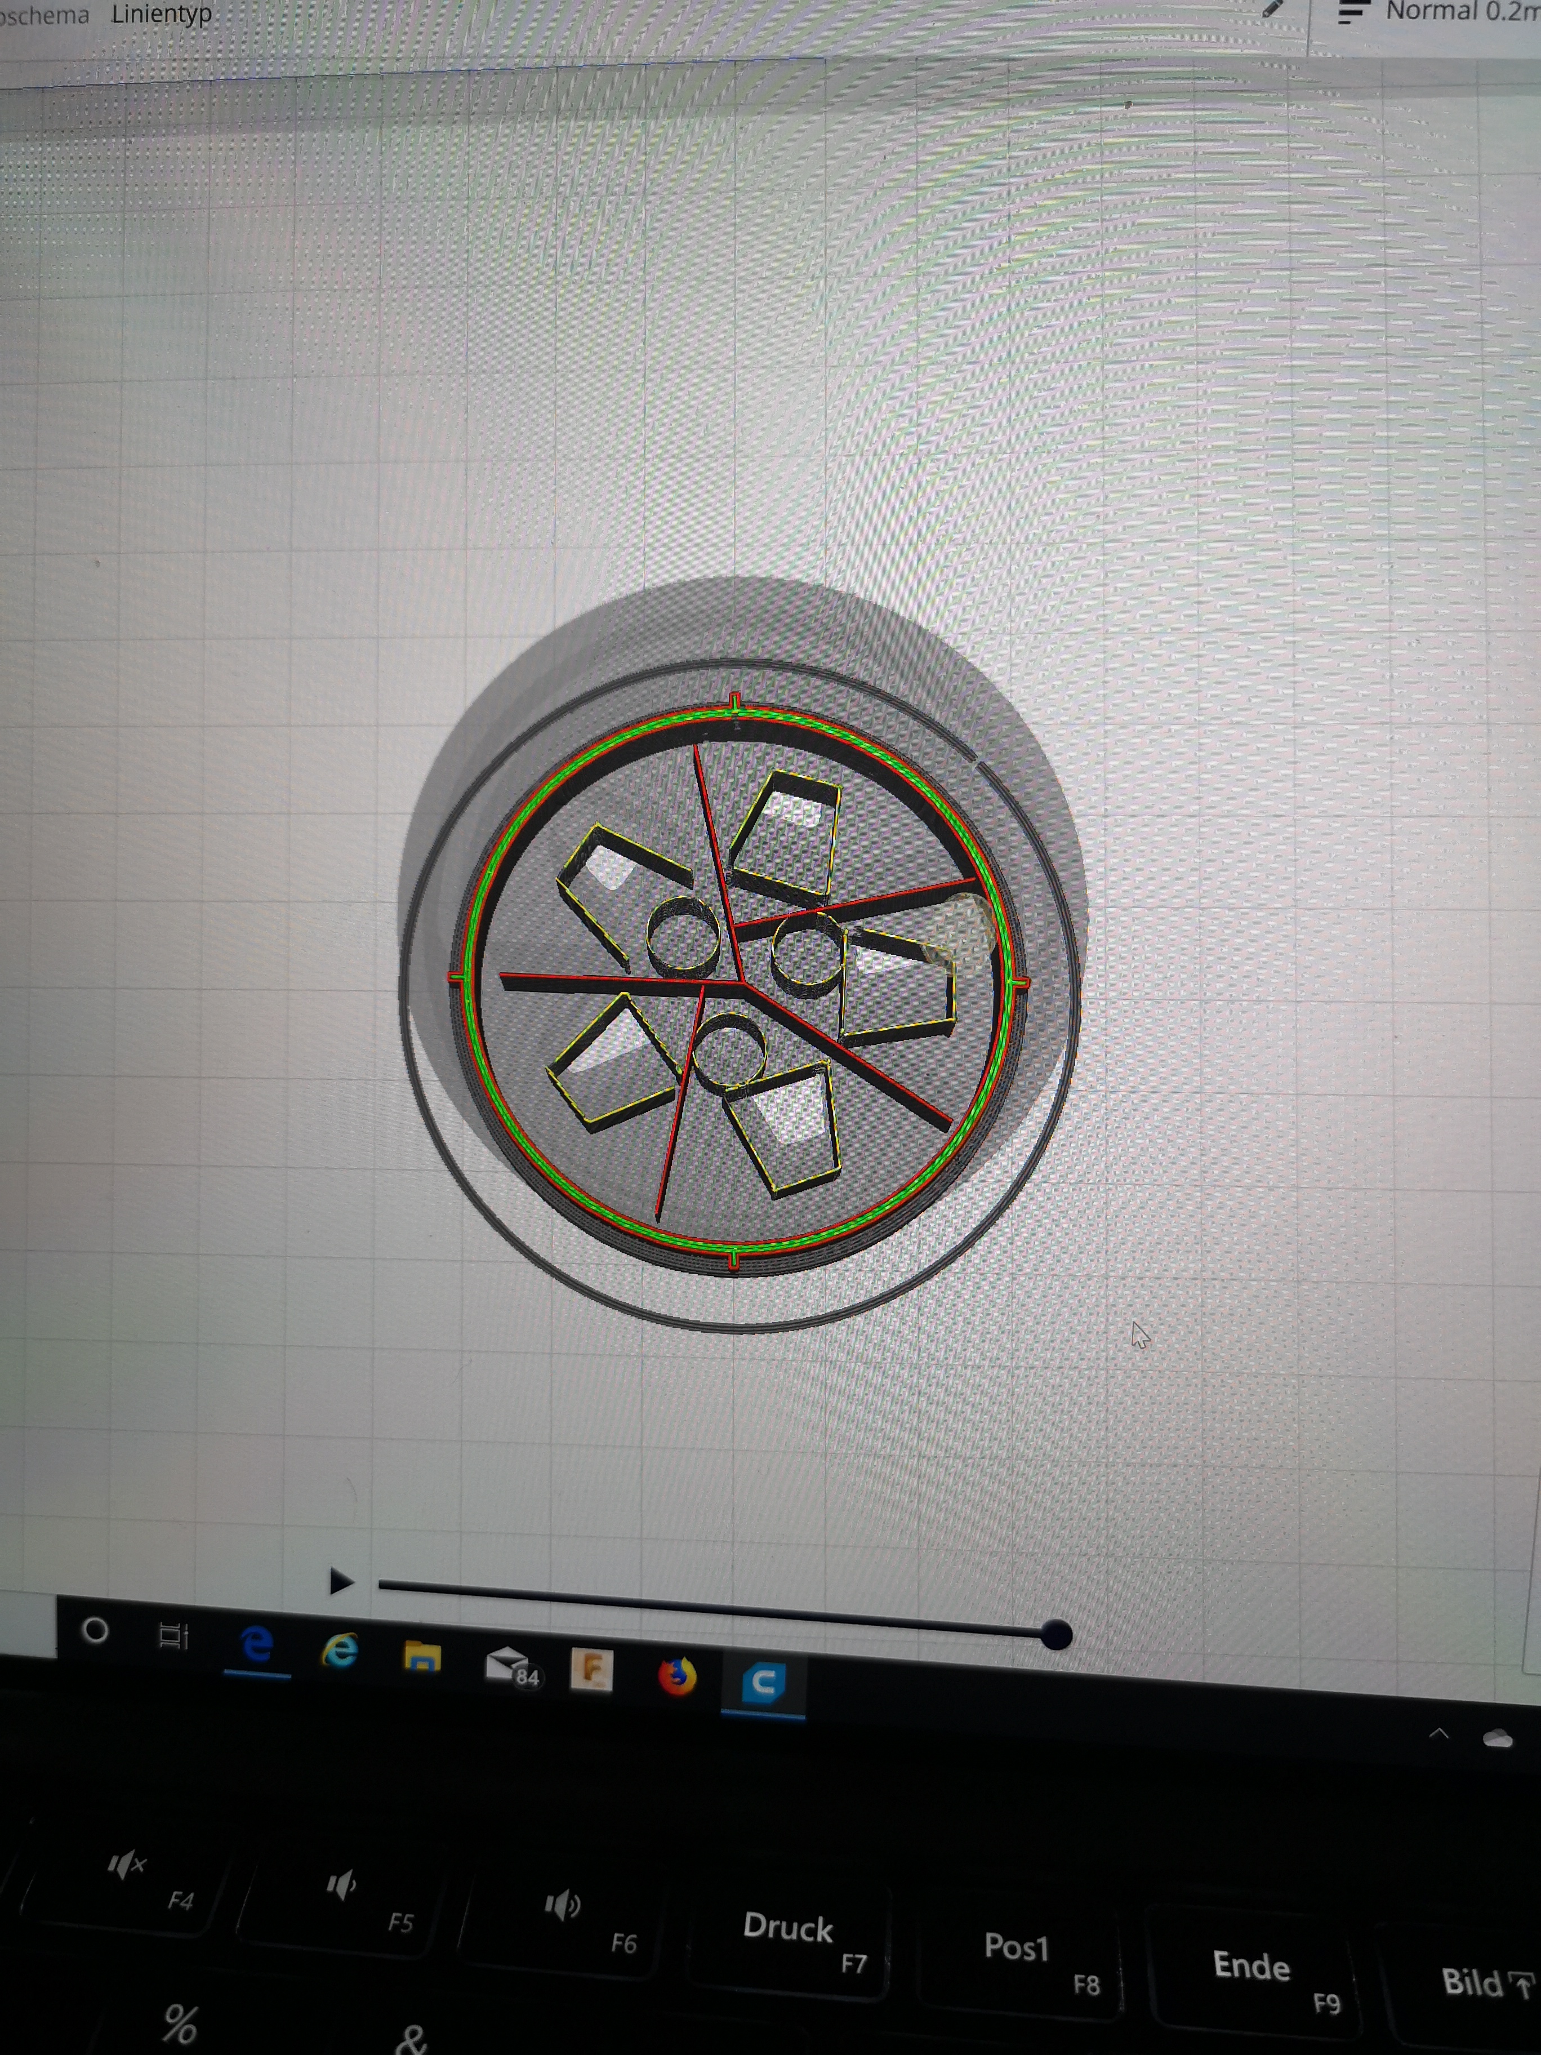Launch Microsoft Edge from the taskbar
The height and width of the screenshot is (2055, 1541).
[257, 1644]
